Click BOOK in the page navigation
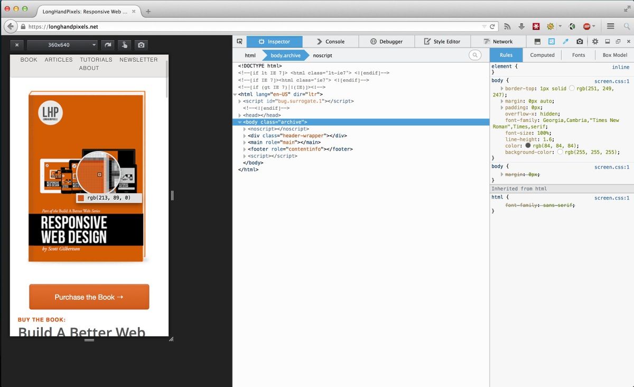Image resolution: width=634 pixels, height=387 pixels. (x=29, y=60)
